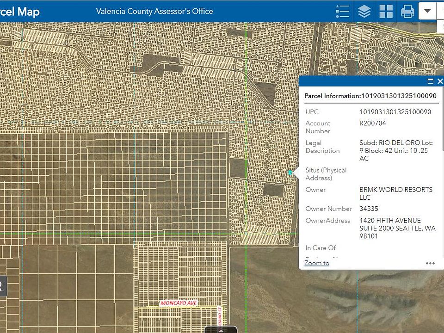Image resolution: width=444 pixels, height=333 pixels.
Task: Follow the Zoom to link
Action: pos(316,263)
